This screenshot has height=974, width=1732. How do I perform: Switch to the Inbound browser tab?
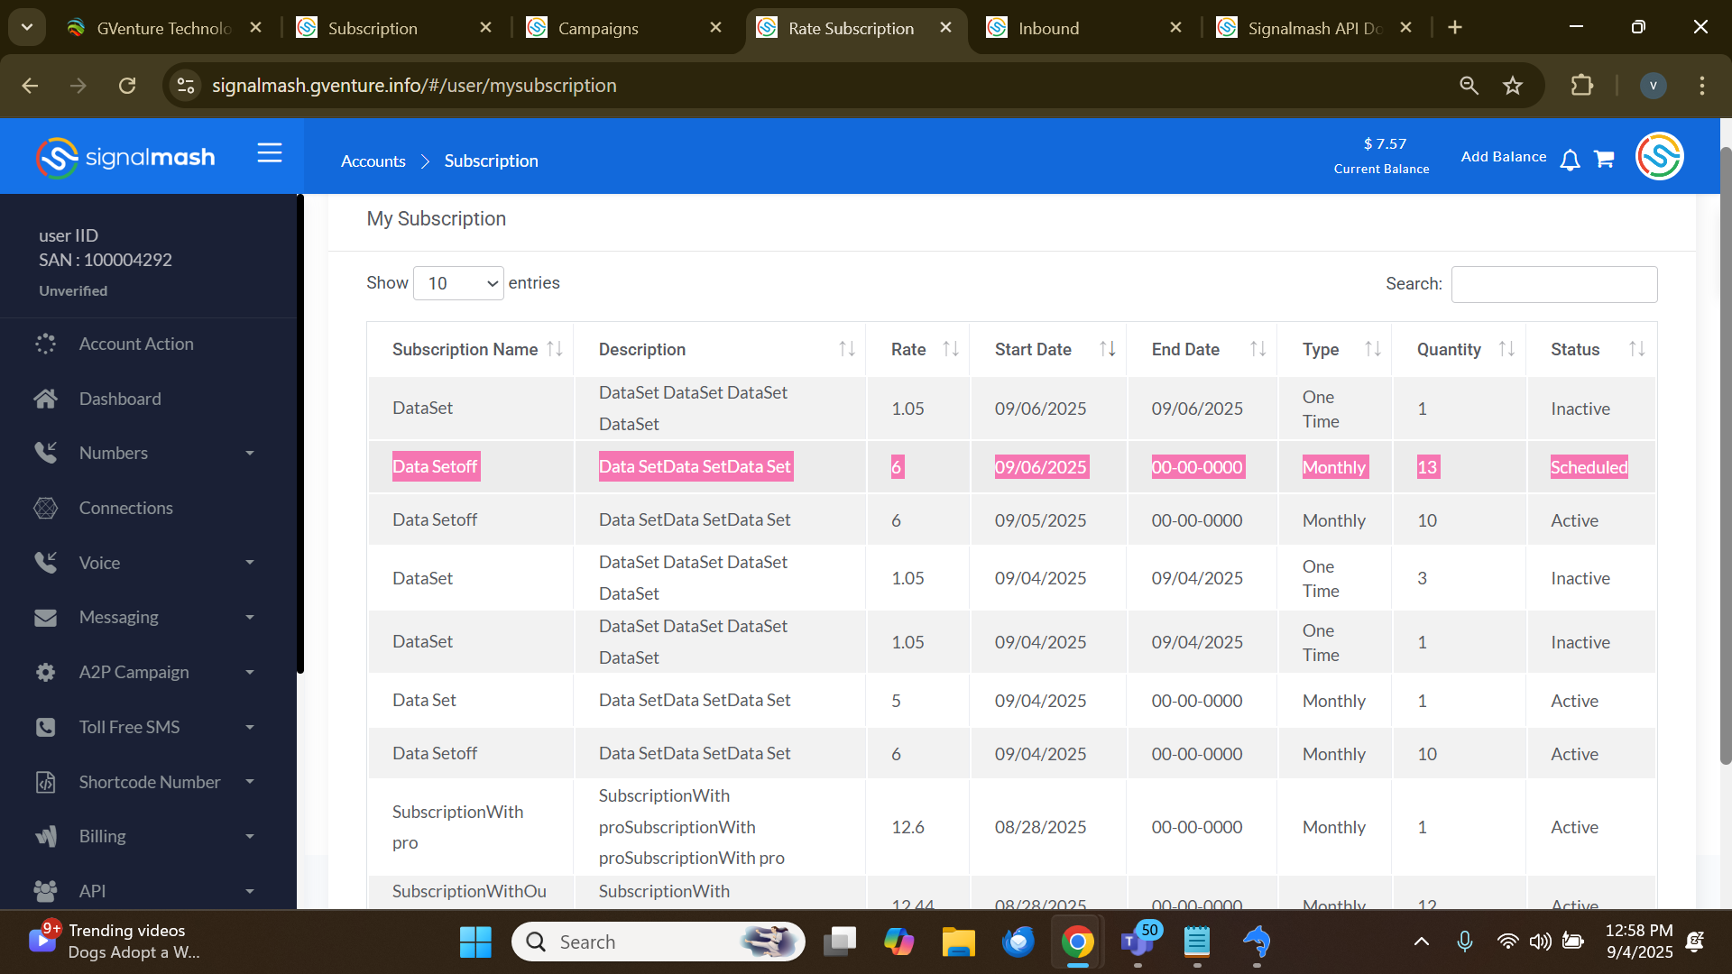tap(1048, 28)
